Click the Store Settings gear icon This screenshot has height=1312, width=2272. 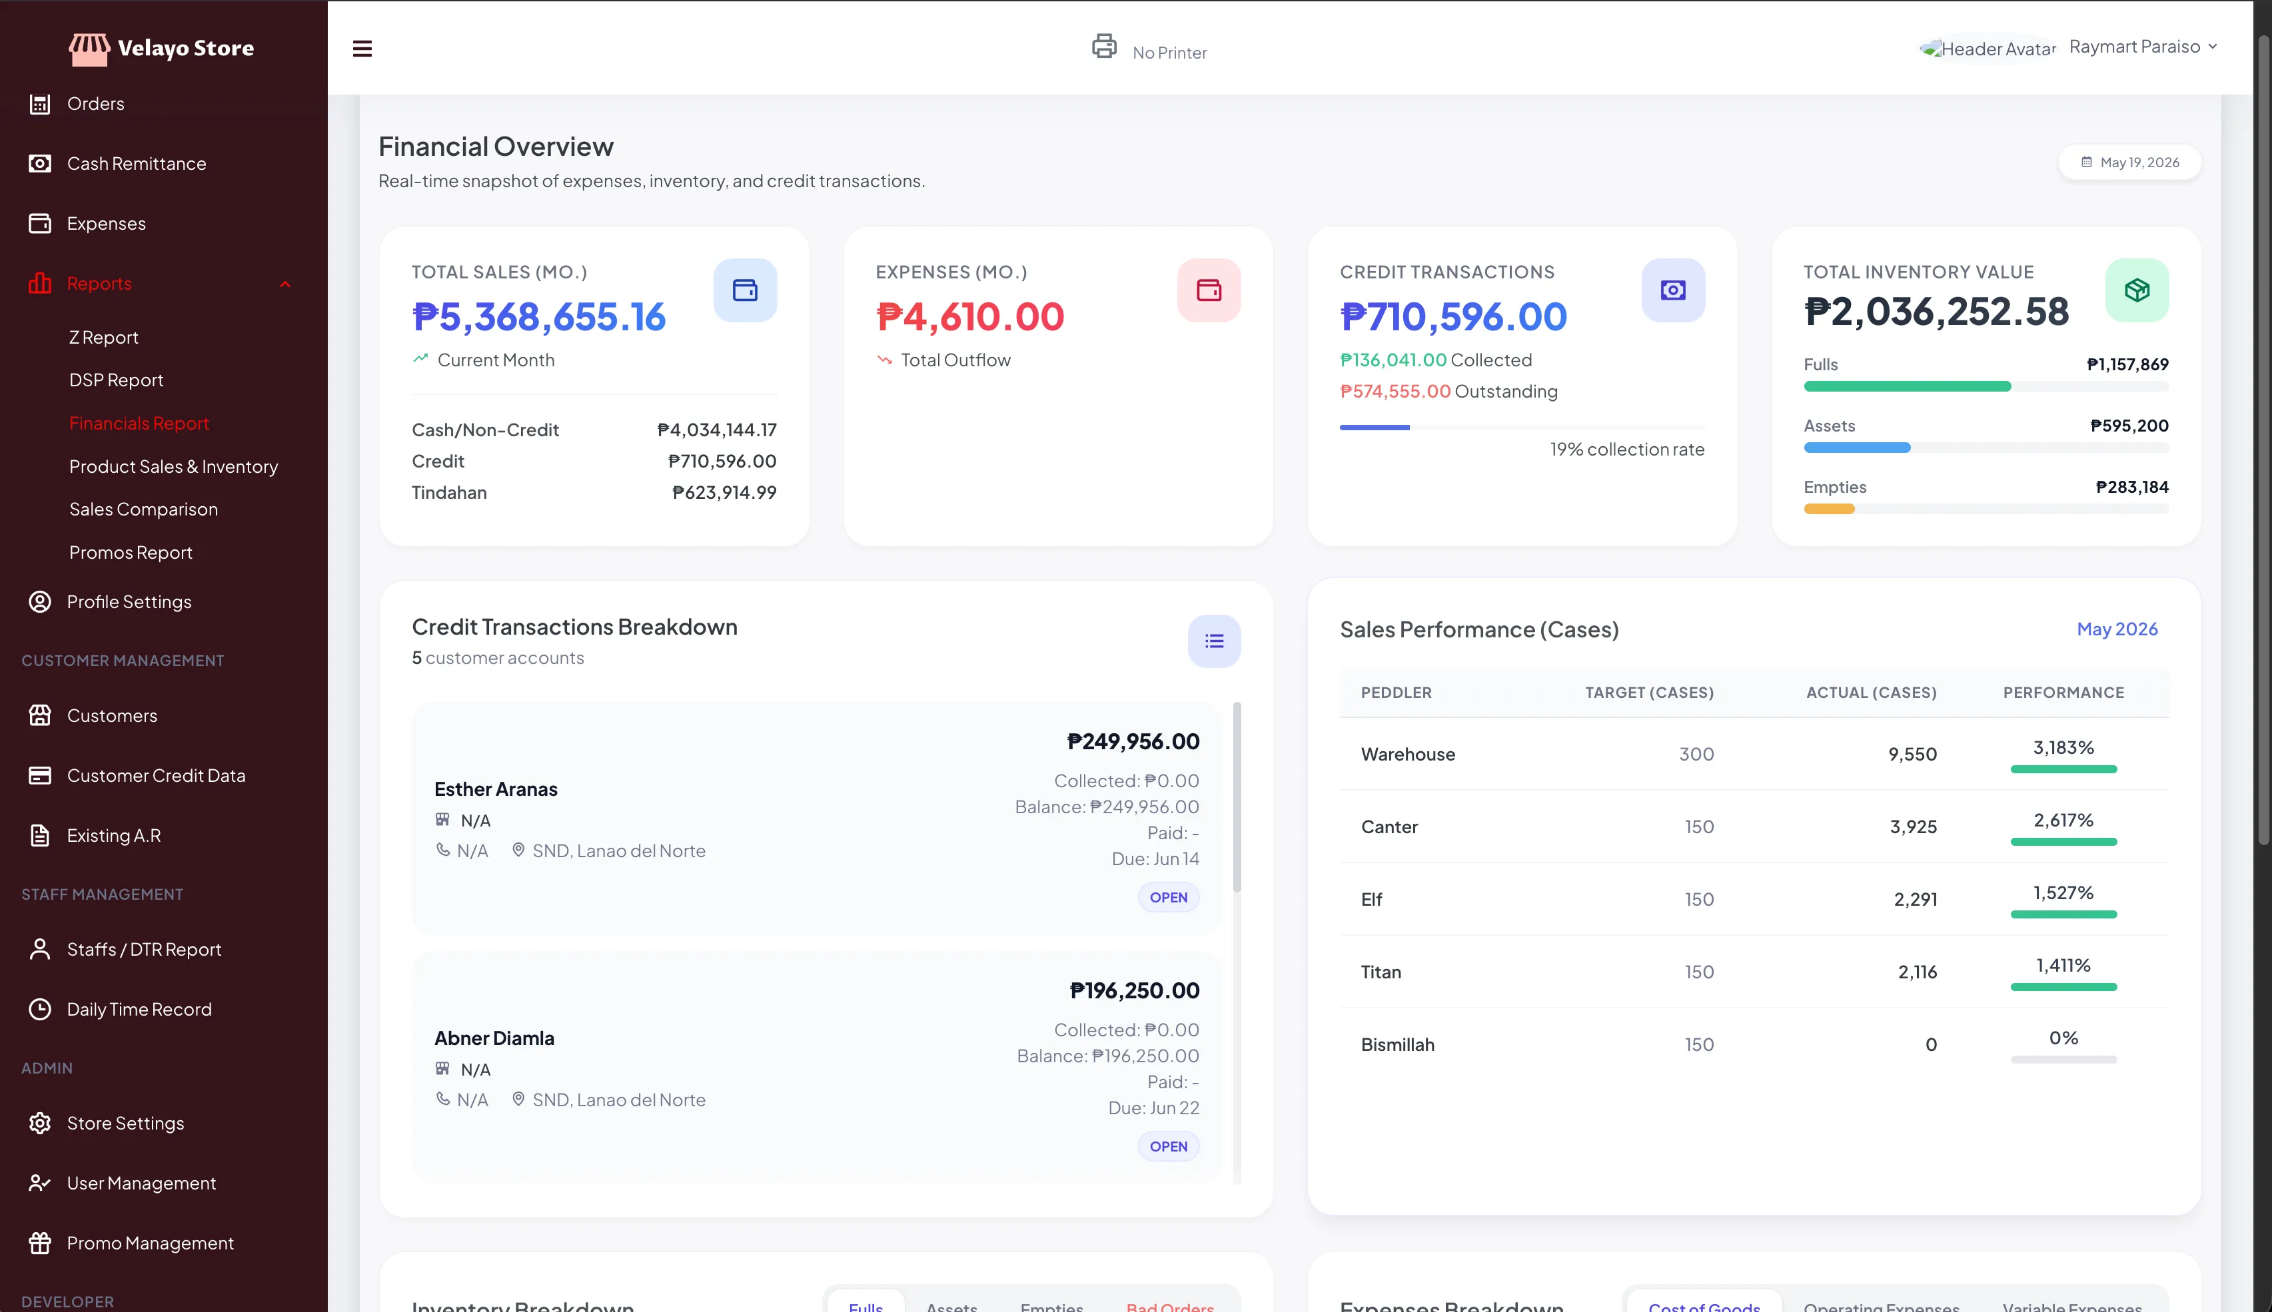tap(40, 1123)
